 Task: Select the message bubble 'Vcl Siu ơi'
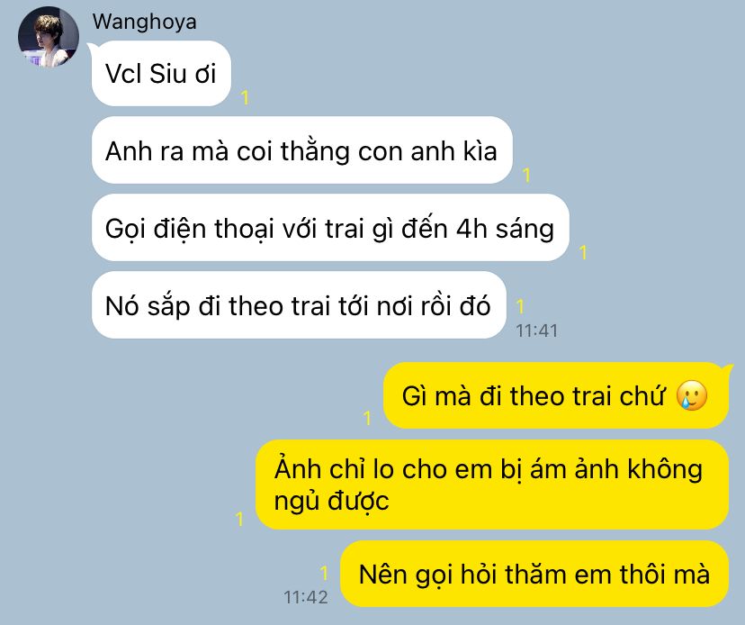point(161,73)
